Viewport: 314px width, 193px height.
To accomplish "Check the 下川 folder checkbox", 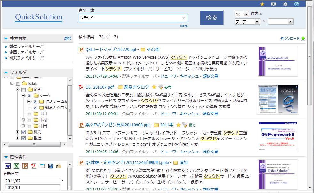I will coord(29,114).
